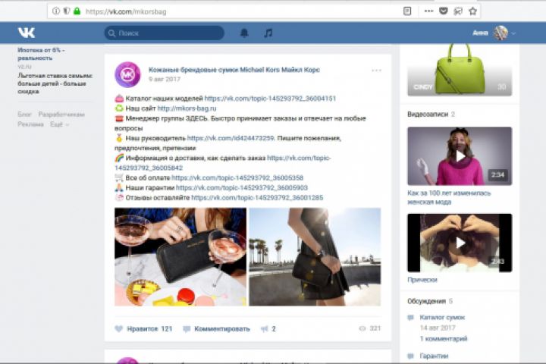Share the post with the megaphone icon
Image resolution: width=546 pixels, height=364 pixels.
pyautogui.click(x=265, y=329)
